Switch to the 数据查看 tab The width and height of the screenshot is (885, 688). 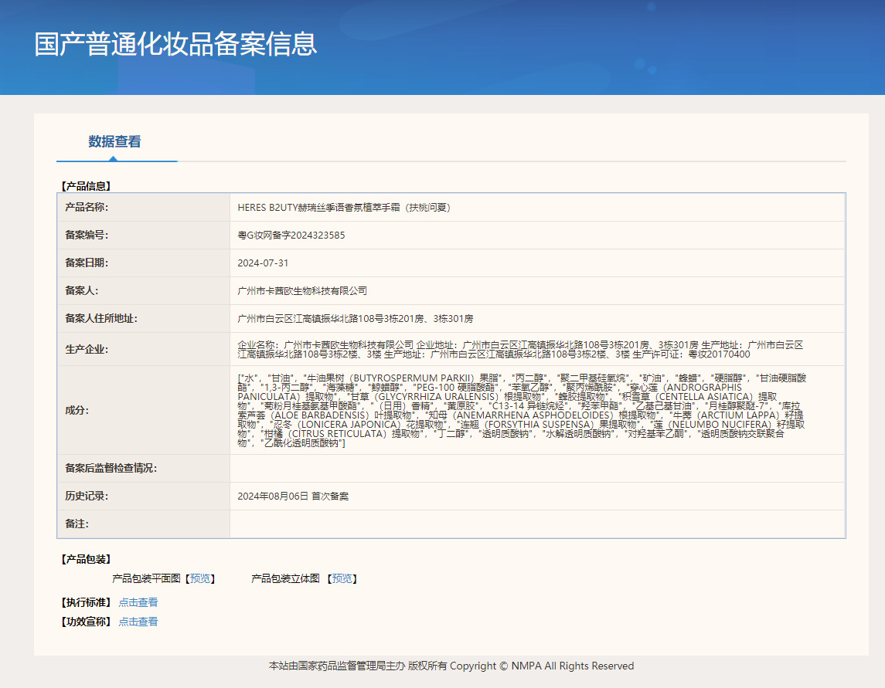point(114,142)
